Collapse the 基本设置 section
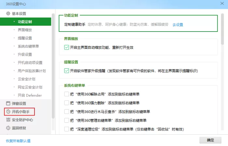The image size is (228, 146). pos(19,14)
